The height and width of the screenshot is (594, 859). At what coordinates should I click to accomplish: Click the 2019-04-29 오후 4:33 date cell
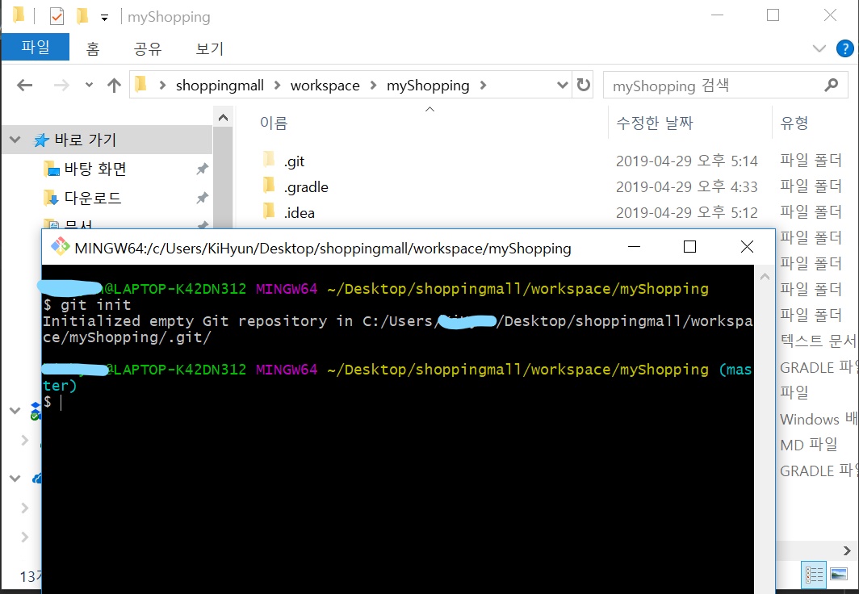pos(686,186)
